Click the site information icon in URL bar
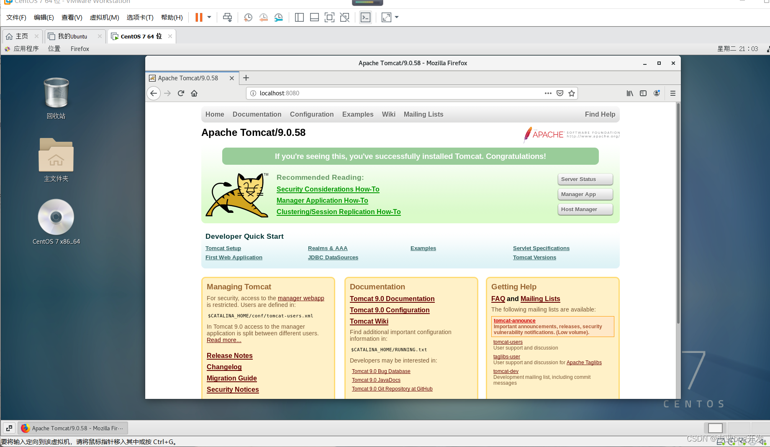The width and height of the screenshot is (770, 447). pos(253,93)
